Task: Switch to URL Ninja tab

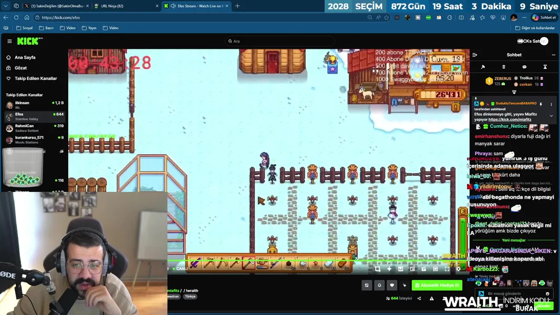Action: pyautogui.click(x=127, y=6)
